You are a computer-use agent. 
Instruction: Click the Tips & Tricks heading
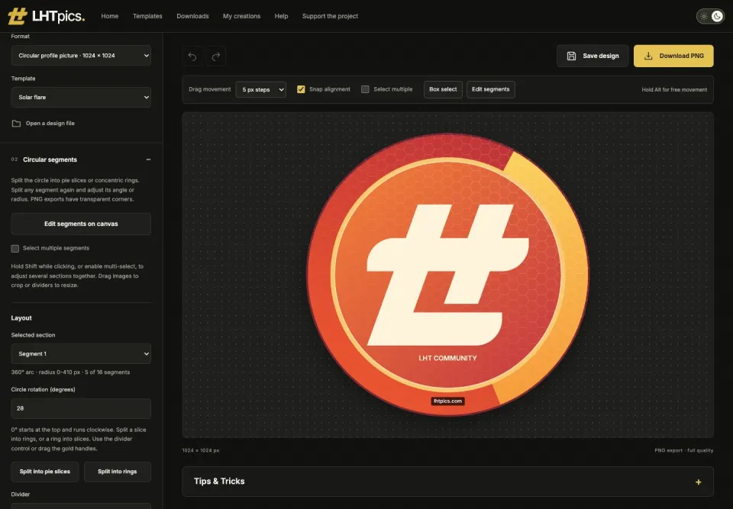coord(219,482)
